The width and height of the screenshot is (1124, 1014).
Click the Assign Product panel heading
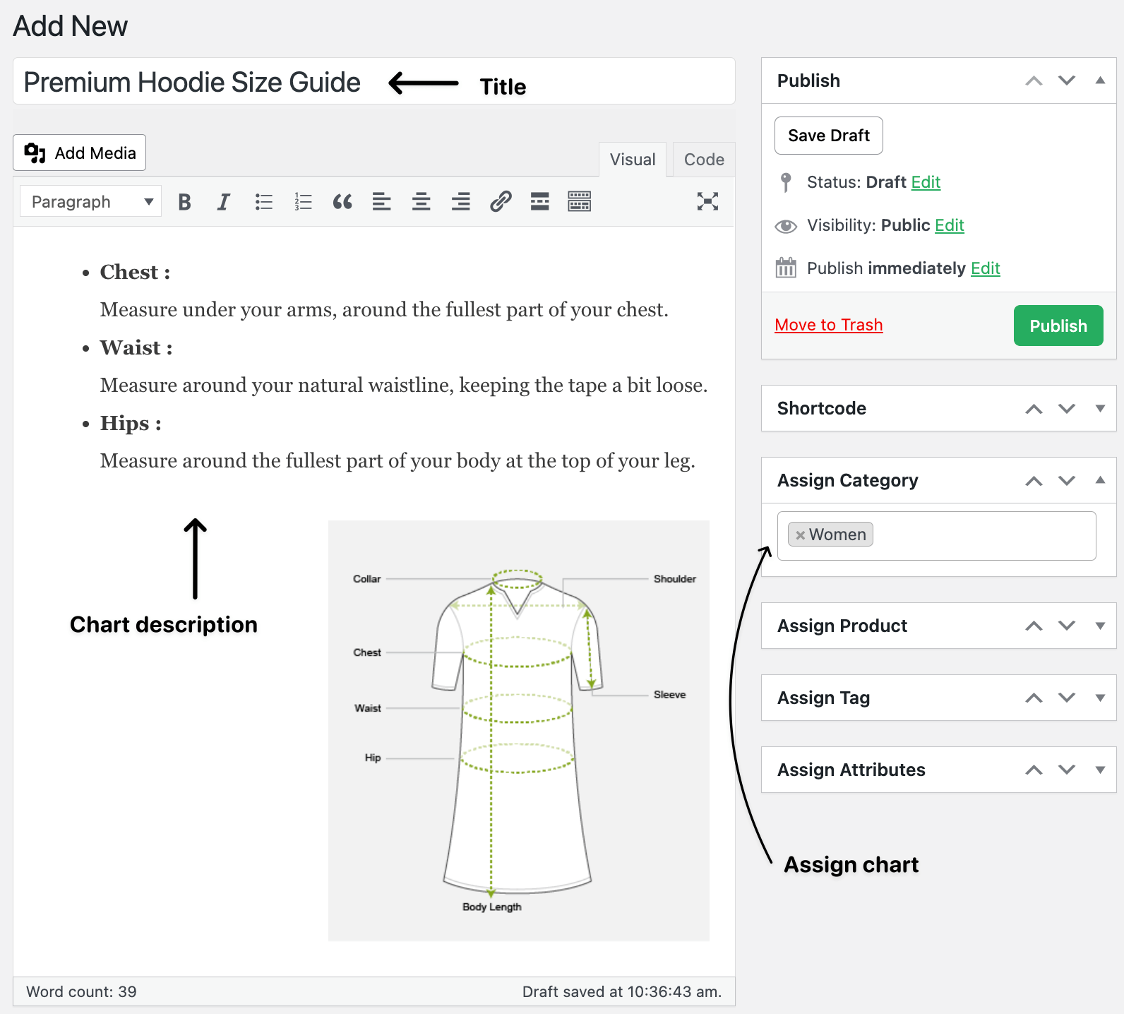click(842, 626)
